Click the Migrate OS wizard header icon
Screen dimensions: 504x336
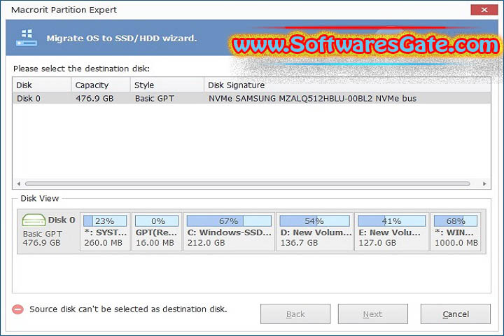(x=27, y=38)
